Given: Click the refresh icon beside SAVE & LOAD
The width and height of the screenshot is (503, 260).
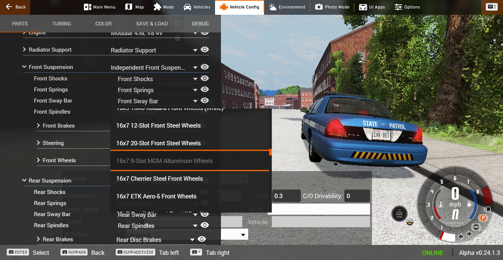Looking at the screenshot, I should 177,24.
